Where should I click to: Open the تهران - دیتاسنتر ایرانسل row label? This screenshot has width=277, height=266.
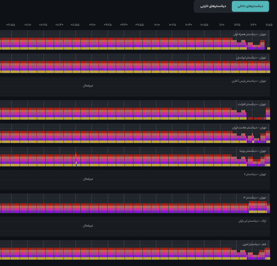tap(251, 58)
